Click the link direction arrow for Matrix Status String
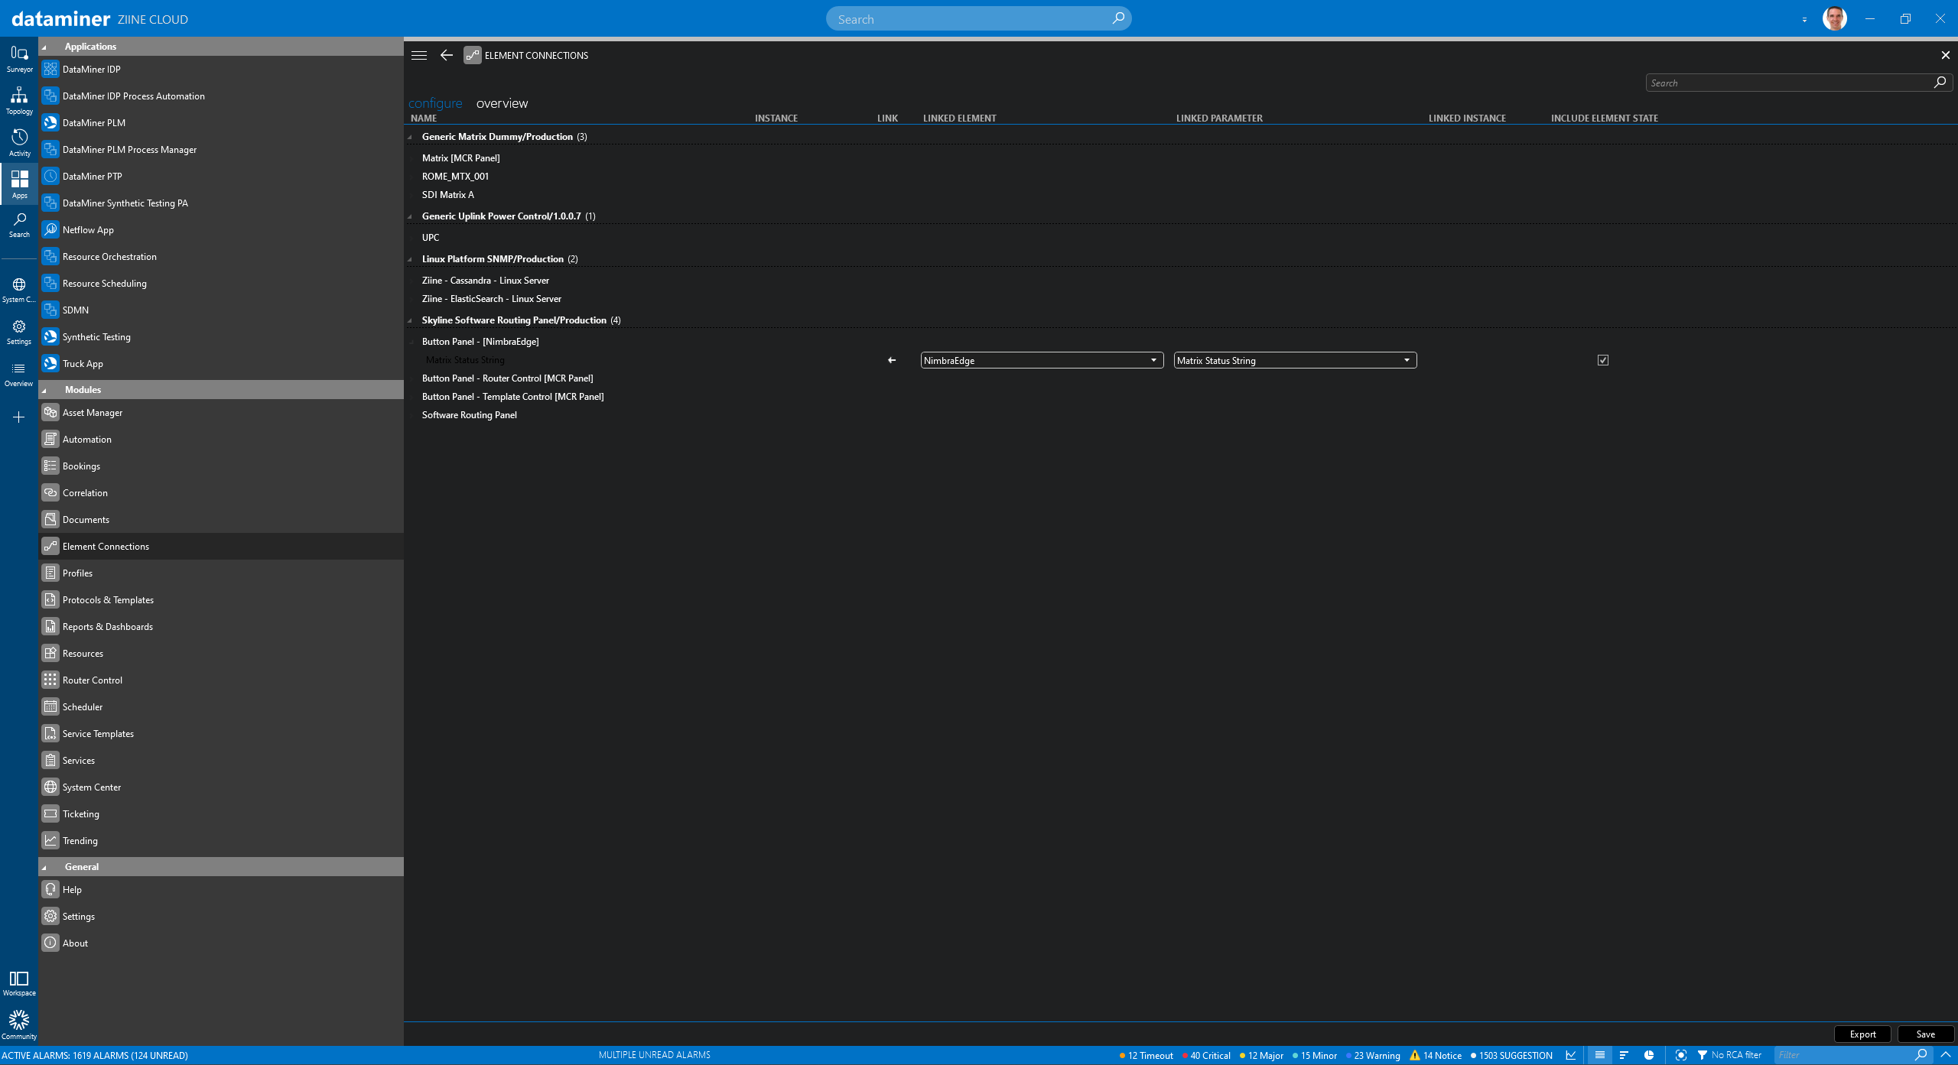1958x1065 pixels. pos(891,360)
